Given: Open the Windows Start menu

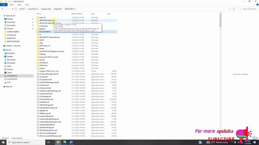Looking at the screenshot, I should pyautogui.click(x=3, y=142).
